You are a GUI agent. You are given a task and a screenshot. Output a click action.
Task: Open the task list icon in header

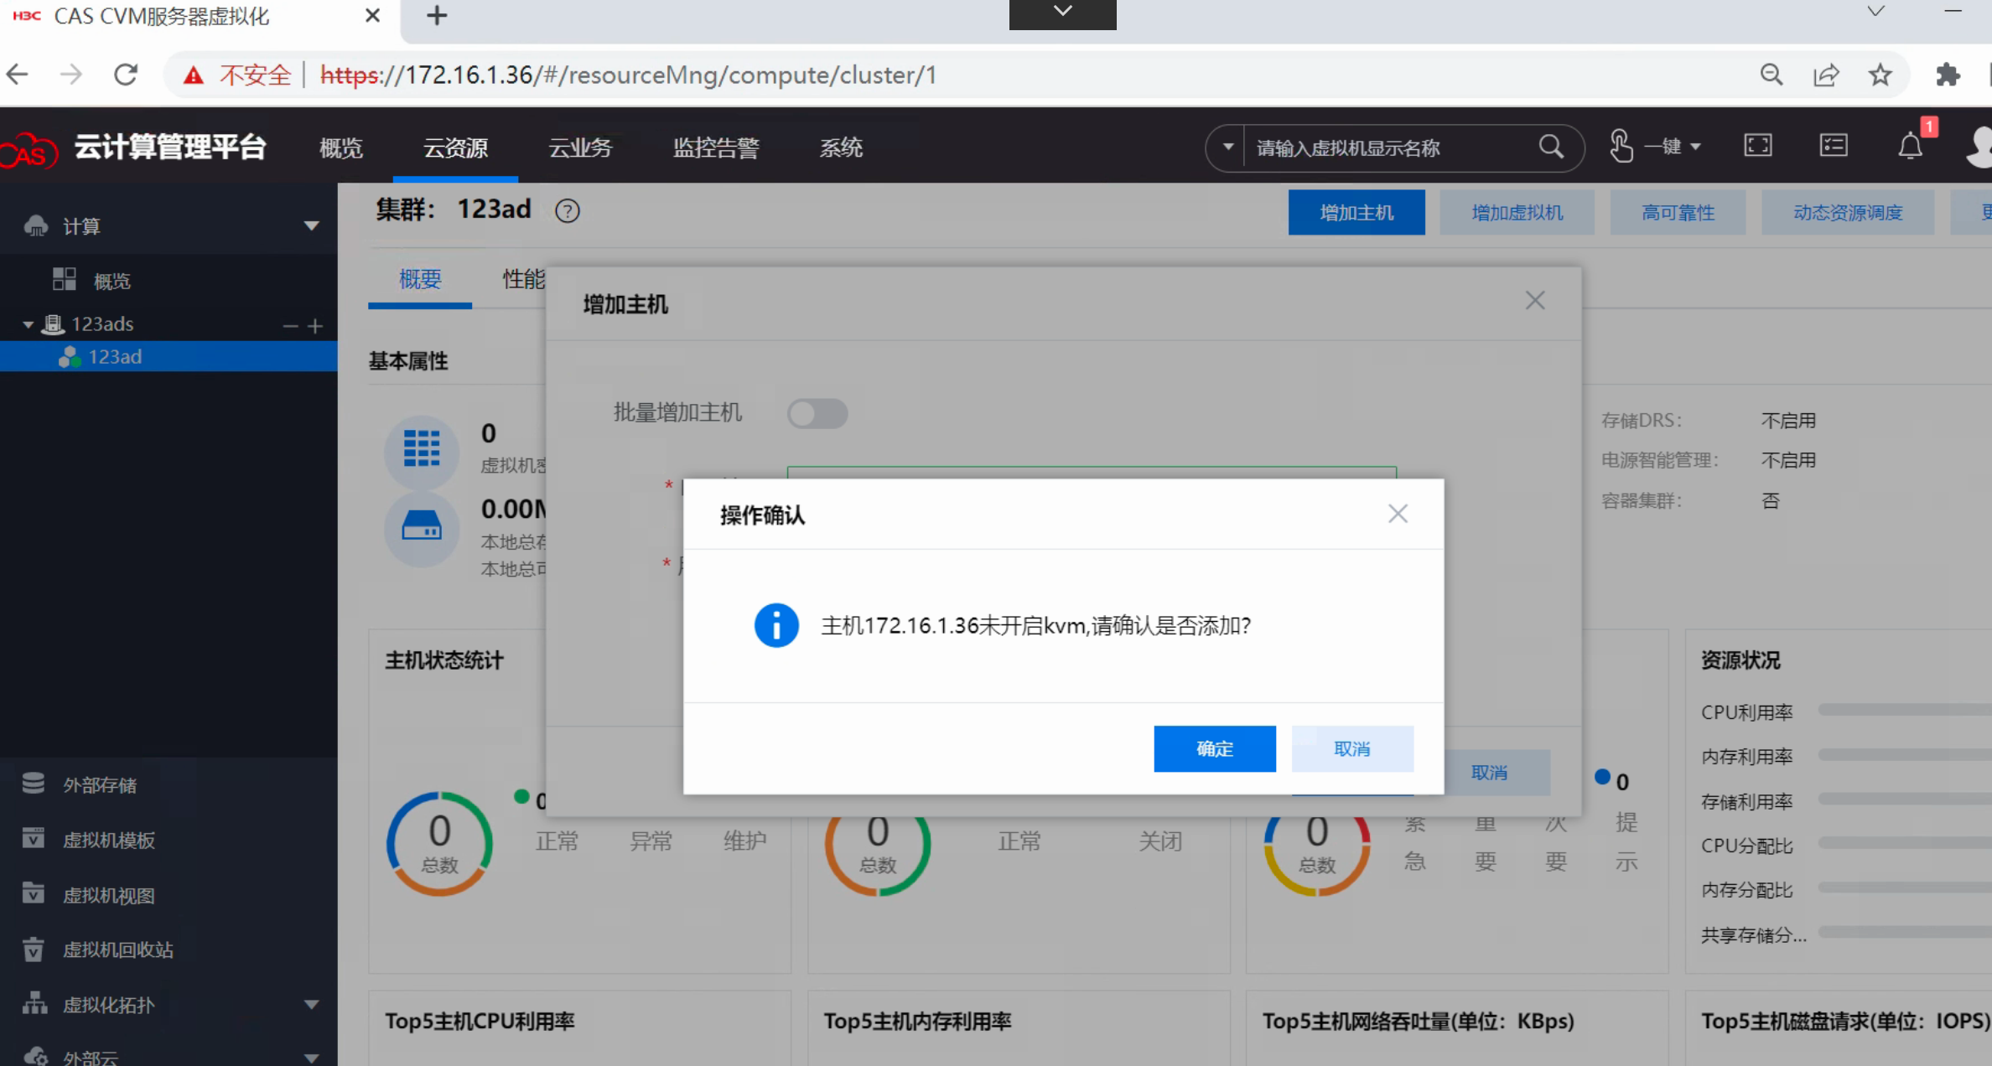click(1834, 146)
